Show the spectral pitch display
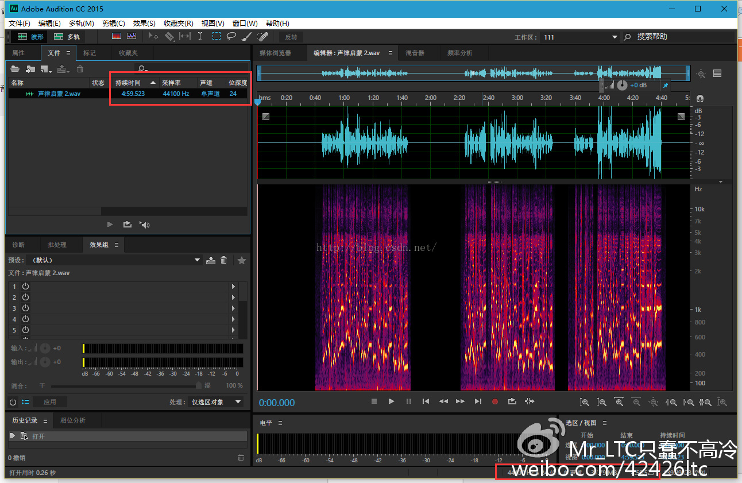 pyautogui.click(x=132, y=36)
